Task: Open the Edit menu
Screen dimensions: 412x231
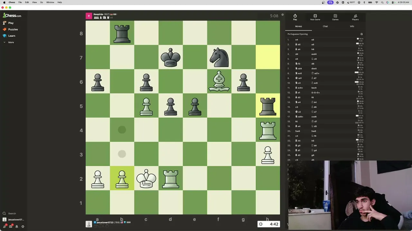Action: click(x=27, y=2)
